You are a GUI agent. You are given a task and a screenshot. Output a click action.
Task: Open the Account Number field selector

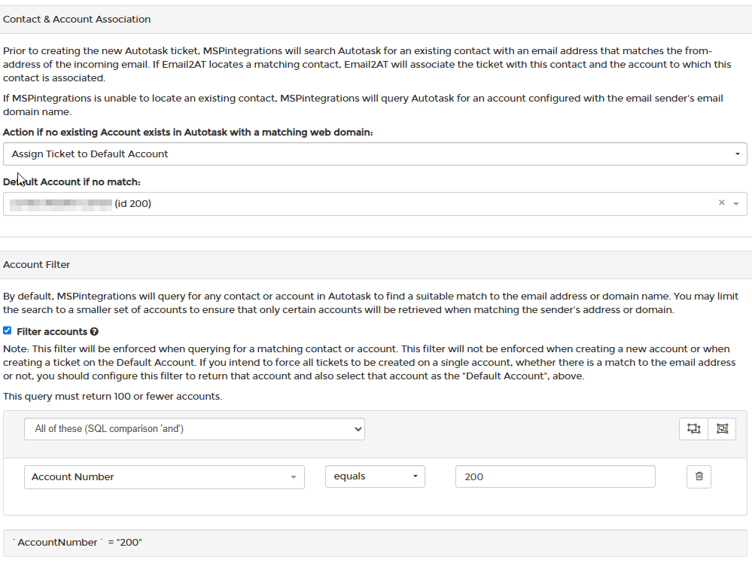(165, 476)
